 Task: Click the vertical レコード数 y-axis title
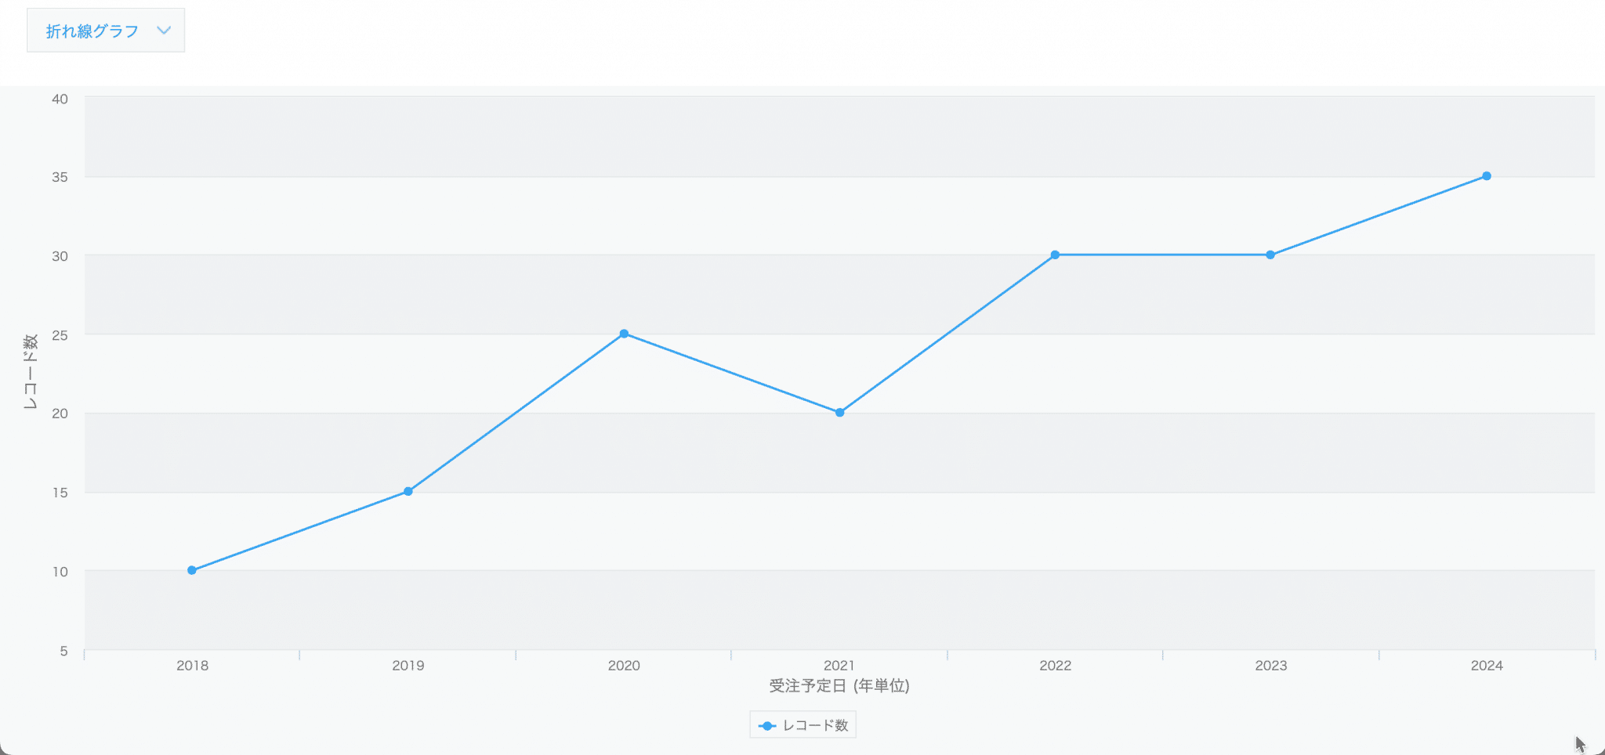point(30,372)
